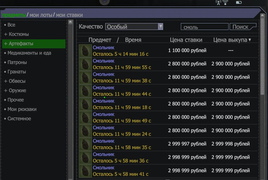
Task: Click Смольник icon with 11 ч 59 мин 44 с
Action: (85, 91)
